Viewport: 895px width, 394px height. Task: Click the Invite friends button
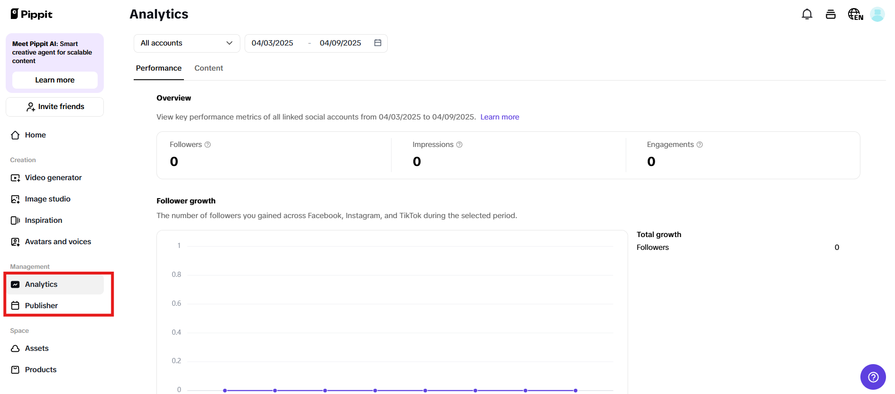pyautogui.click(x=55, y=107)
